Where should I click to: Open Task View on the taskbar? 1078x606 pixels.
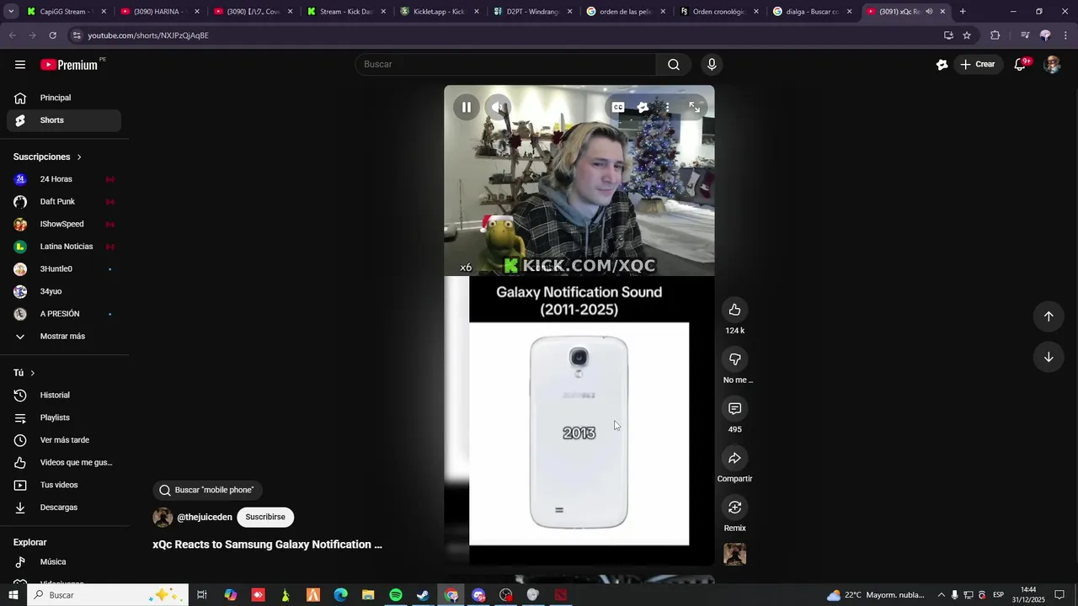coord(202,595)
